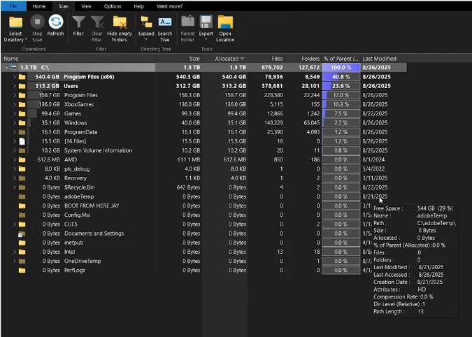Open the File menu
The height and width of the screenshot is (337, 472).
click(x=13, y=6)
